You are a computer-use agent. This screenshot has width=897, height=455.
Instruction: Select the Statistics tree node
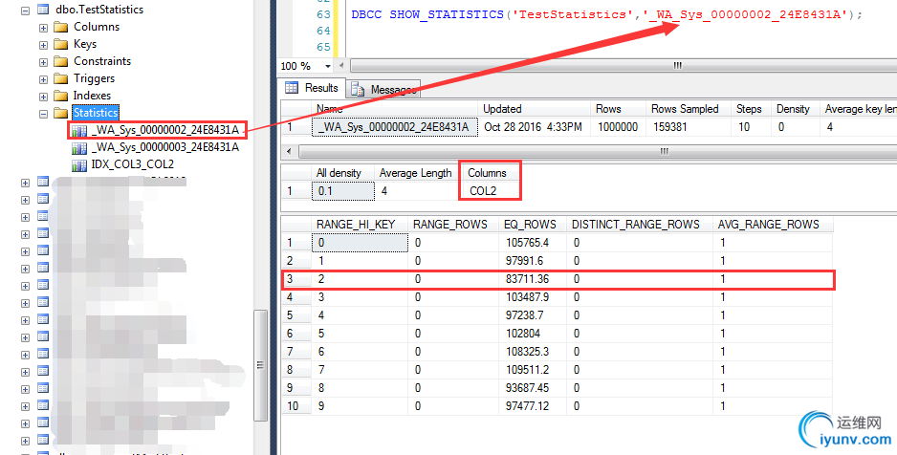[x=96, y=113]
